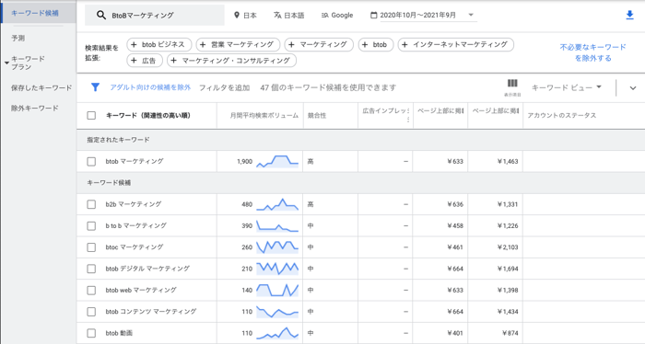The width and height of the screenshot is (645, 344).
Task: Click the search magnifier icon
Action: tap(100, 16)
